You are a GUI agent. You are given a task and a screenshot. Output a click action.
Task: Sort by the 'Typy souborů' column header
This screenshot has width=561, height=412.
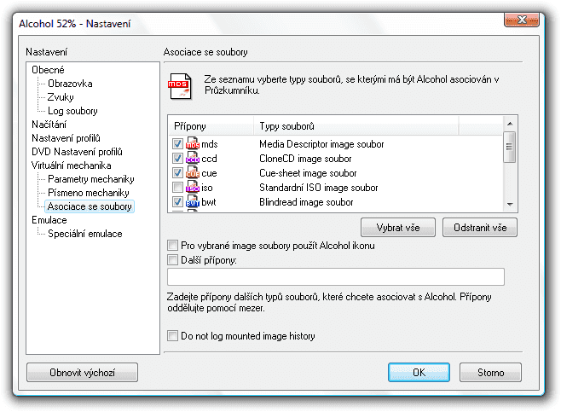pos(356,126)
